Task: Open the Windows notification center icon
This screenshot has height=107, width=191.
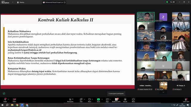Action: [188, 105]
